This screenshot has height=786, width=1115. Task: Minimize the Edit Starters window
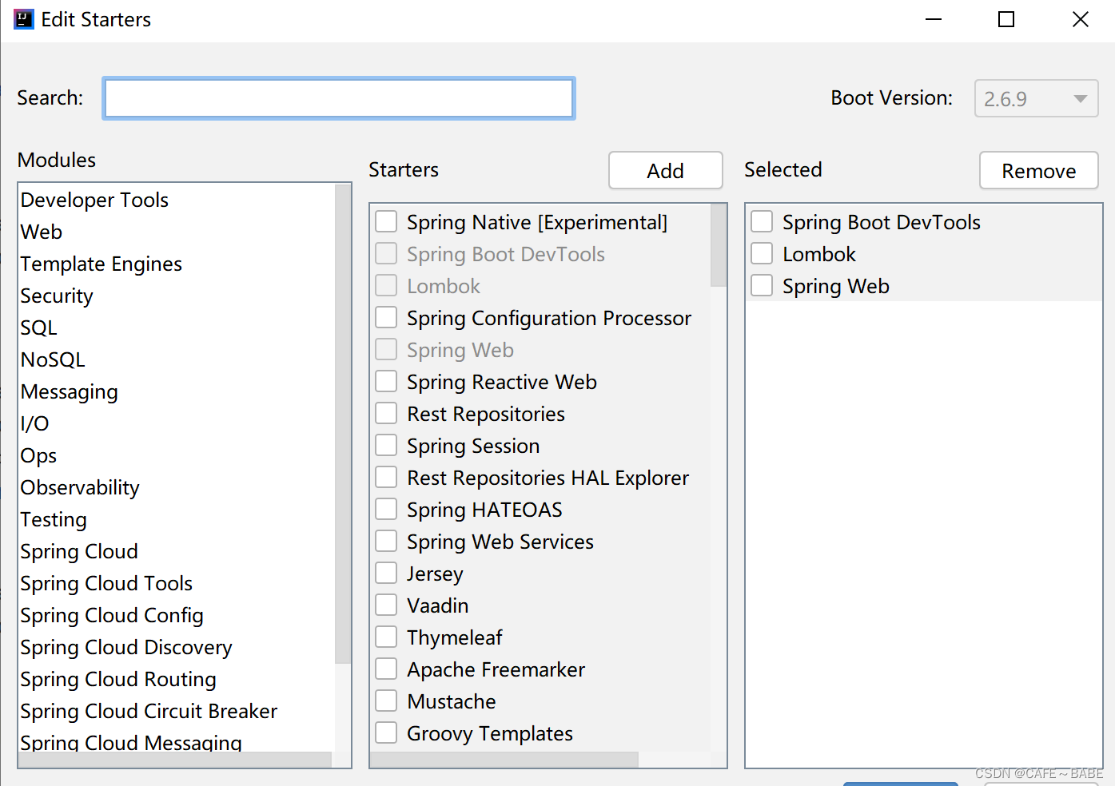(x=933, y=19)
